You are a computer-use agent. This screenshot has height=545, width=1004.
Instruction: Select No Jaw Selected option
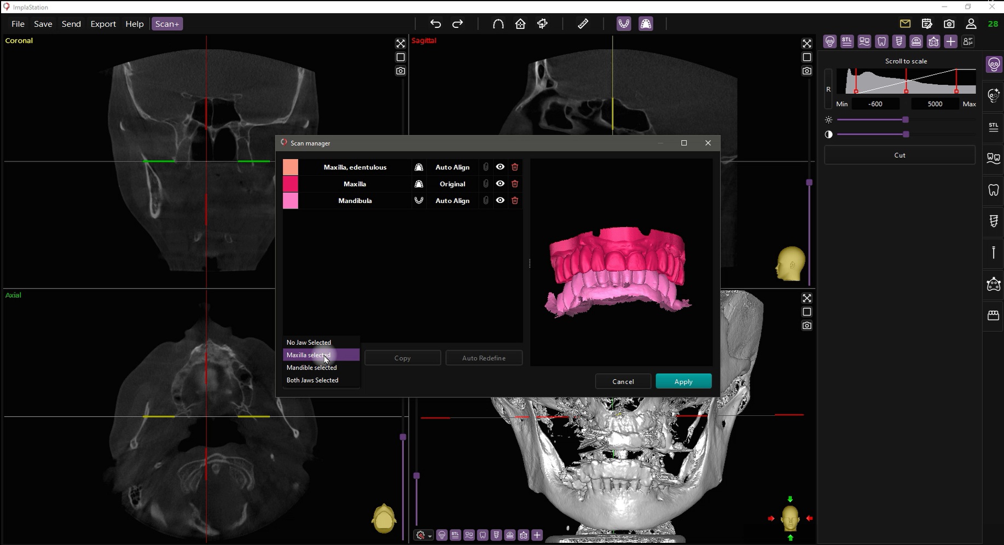pyautogui.click(x=321, y=343)
